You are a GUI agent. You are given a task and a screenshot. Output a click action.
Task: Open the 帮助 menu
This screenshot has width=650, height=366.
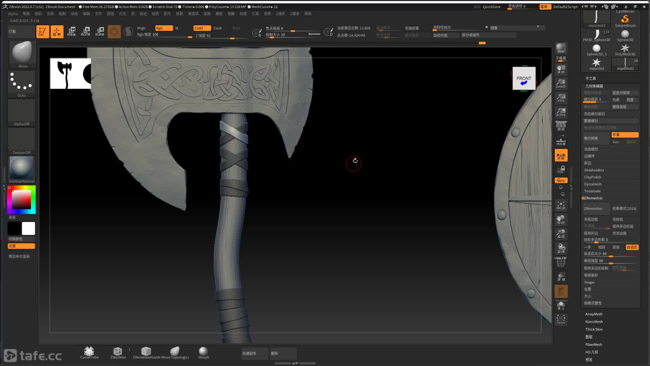[308, 14]
